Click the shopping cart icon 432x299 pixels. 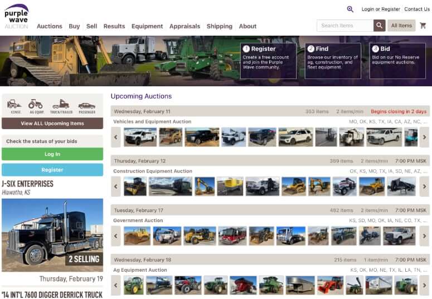423,26
